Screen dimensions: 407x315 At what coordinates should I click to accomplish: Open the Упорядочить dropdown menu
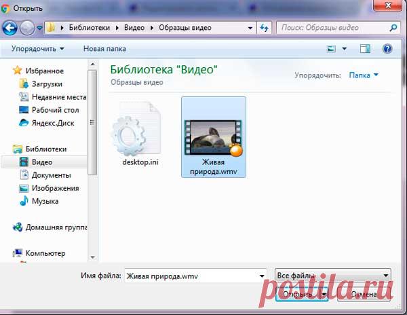click(38, 49)
